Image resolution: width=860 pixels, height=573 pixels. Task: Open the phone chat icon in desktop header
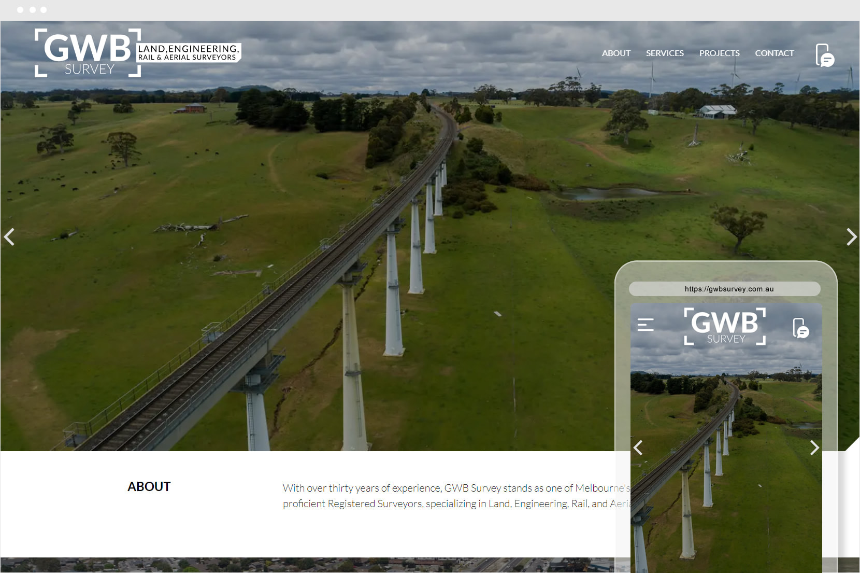click(824, 55)
